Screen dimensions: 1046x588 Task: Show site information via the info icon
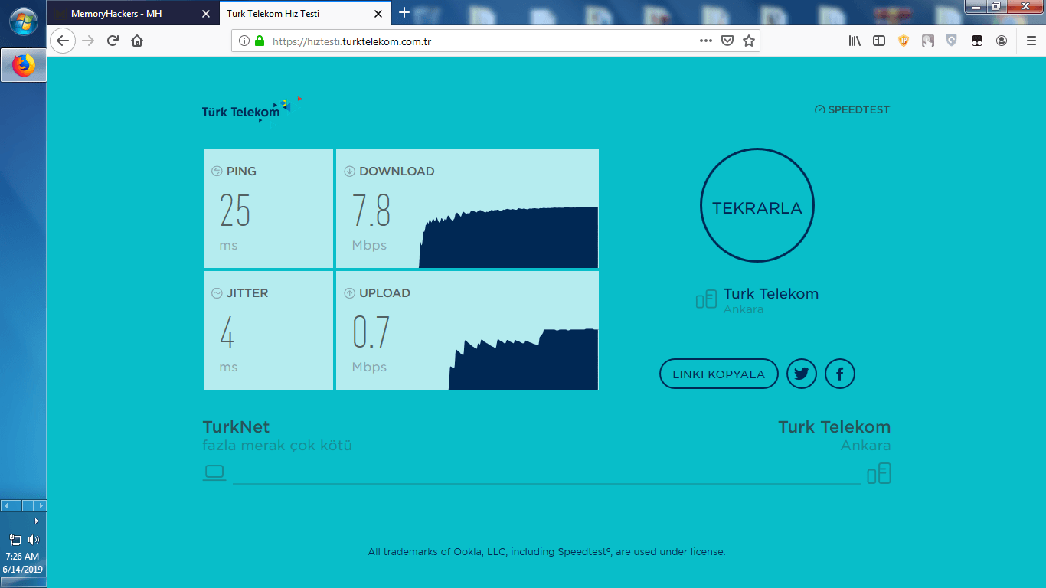tap(244, 41)
